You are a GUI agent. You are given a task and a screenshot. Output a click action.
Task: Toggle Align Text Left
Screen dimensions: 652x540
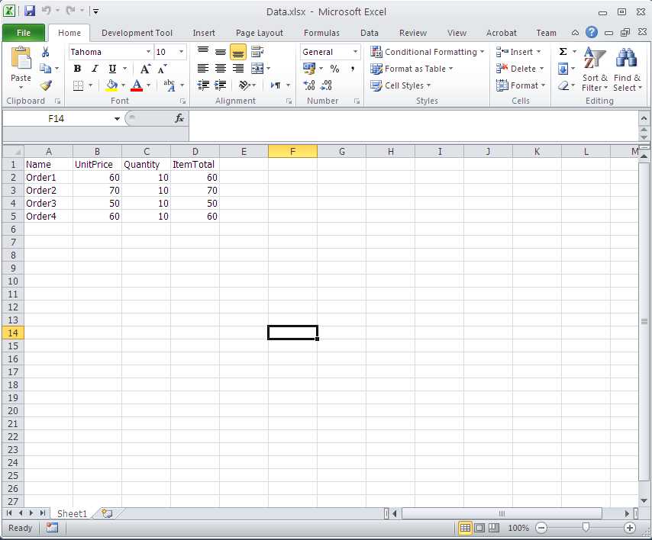(203, 69)
